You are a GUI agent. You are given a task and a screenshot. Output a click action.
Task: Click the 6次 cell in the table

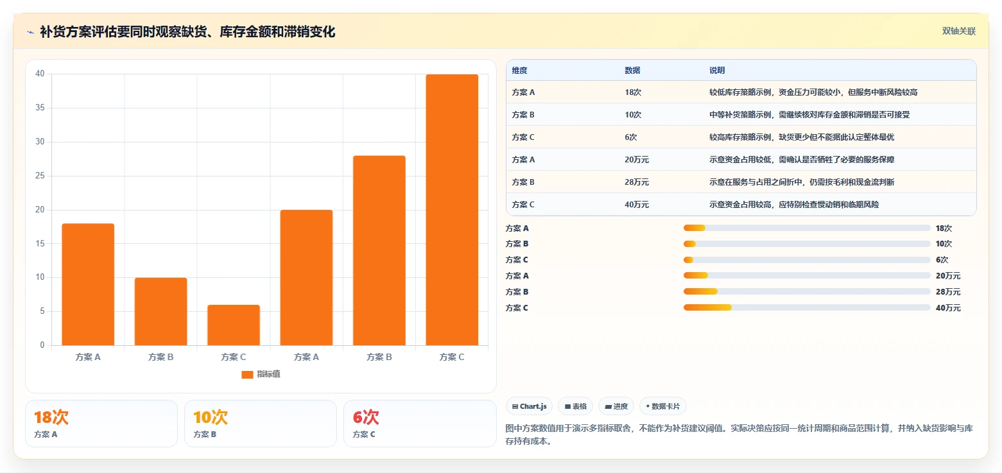tap(631, 137)
